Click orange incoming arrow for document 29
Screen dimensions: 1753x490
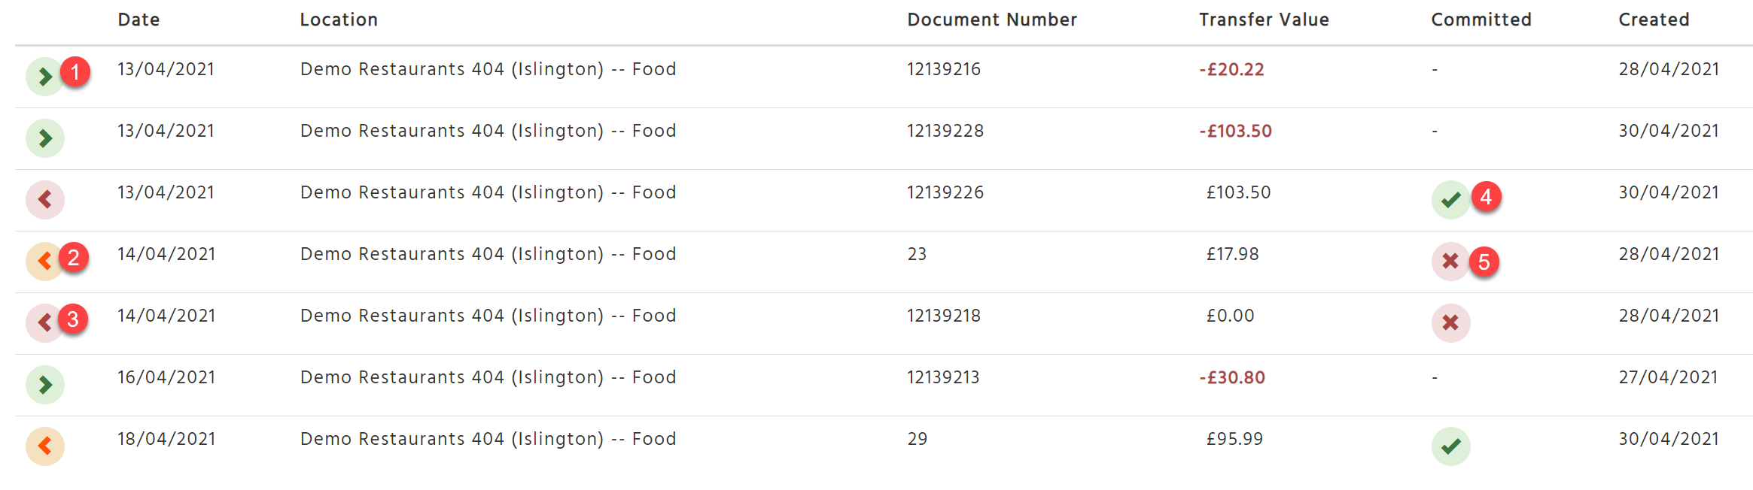pos(44,446)
